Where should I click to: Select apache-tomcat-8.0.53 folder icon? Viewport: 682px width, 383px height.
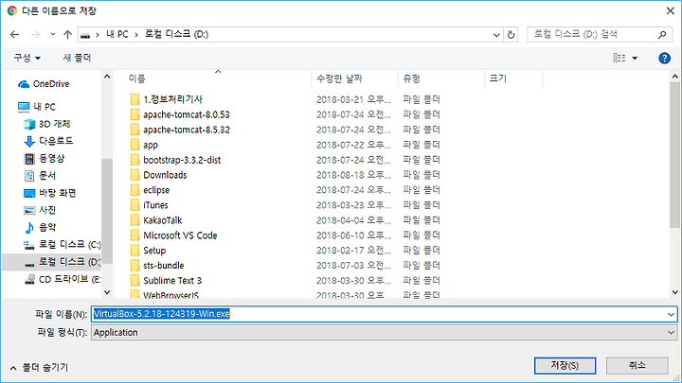(135, 114)
